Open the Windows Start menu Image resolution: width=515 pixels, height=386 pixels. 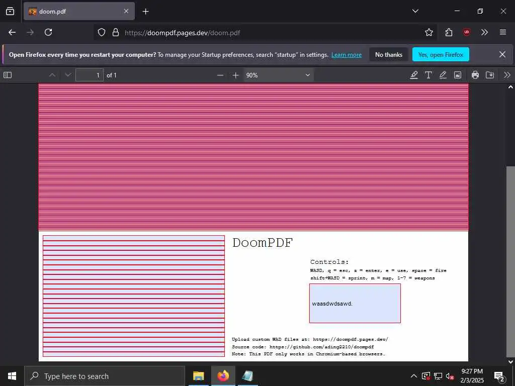tap(12, 376)
